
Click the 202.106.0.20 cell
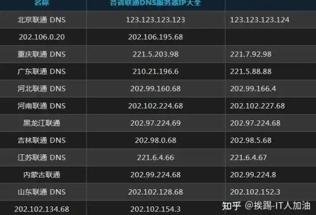(42, 37)
